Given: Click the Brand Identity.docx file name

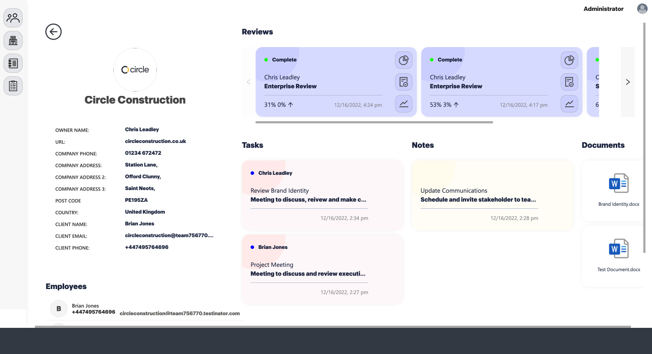Looking at the screenshot, I should [x=619, y=204].
